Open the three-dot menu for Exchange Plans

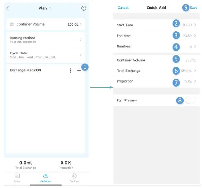pyautogui.click(x=70, y=70)
